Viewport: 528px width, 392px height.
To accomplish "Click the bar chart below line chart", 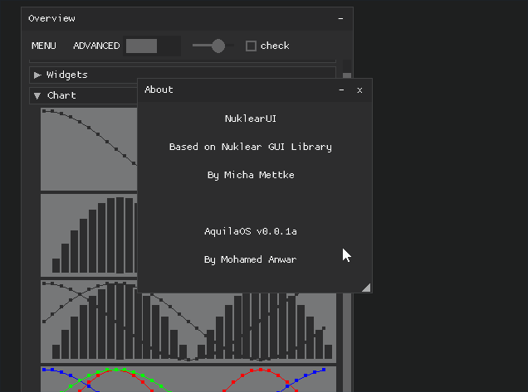I will click(89, 235).
